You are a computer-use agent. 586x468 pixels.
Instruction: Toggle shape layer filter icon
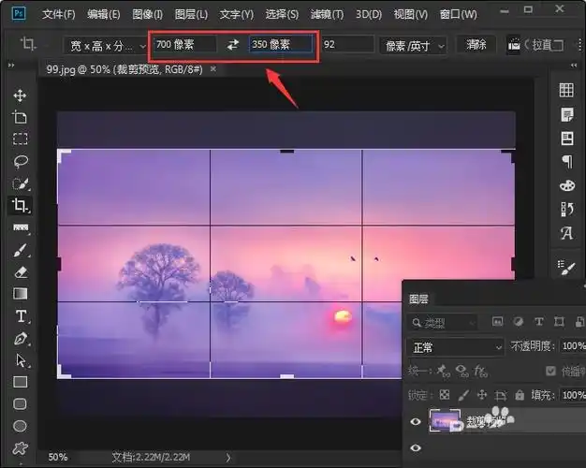coord(559,321)
